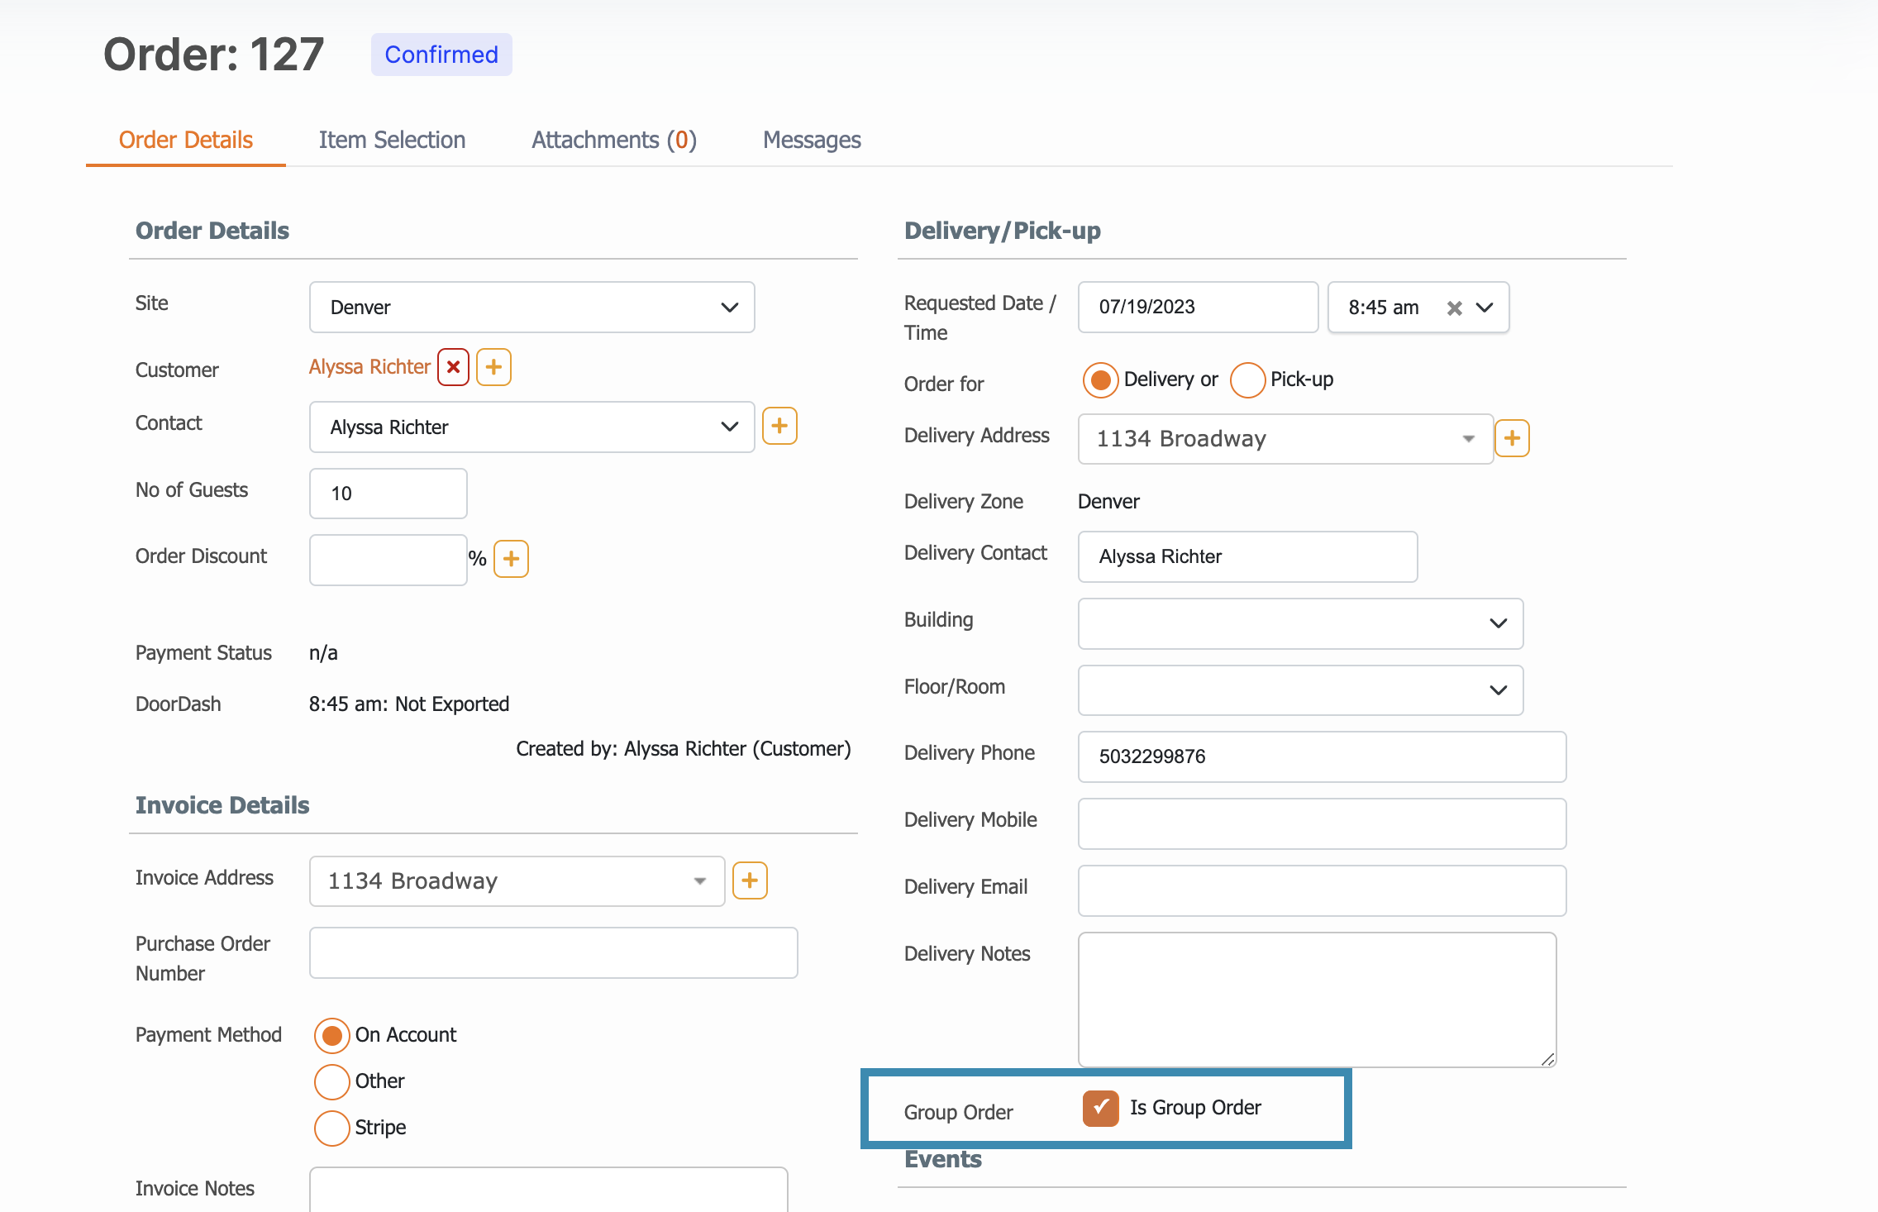Open the Site dropdown showing Denver

[x=531, y=308]
